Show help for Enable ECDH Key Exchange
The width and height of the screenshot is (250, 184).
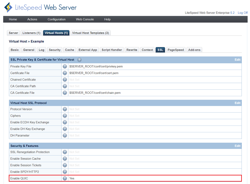click(x=65, y=122)
